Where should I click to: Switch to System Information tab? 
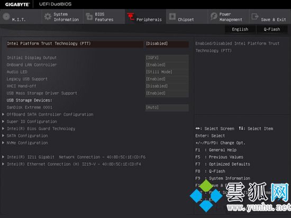[x=62, y=17]
